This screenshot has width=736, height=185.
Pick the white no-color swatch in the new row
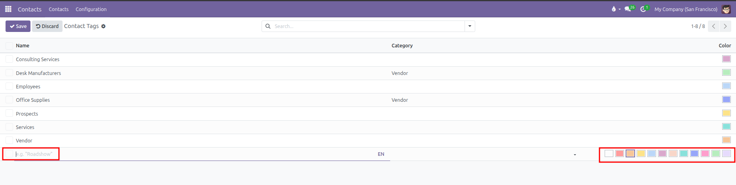pyautogui.click(x=609, y=153)
